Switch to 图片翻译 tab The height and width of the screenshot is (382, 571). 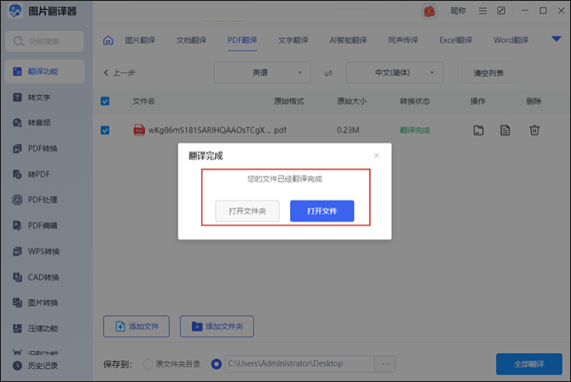[140, 40]
